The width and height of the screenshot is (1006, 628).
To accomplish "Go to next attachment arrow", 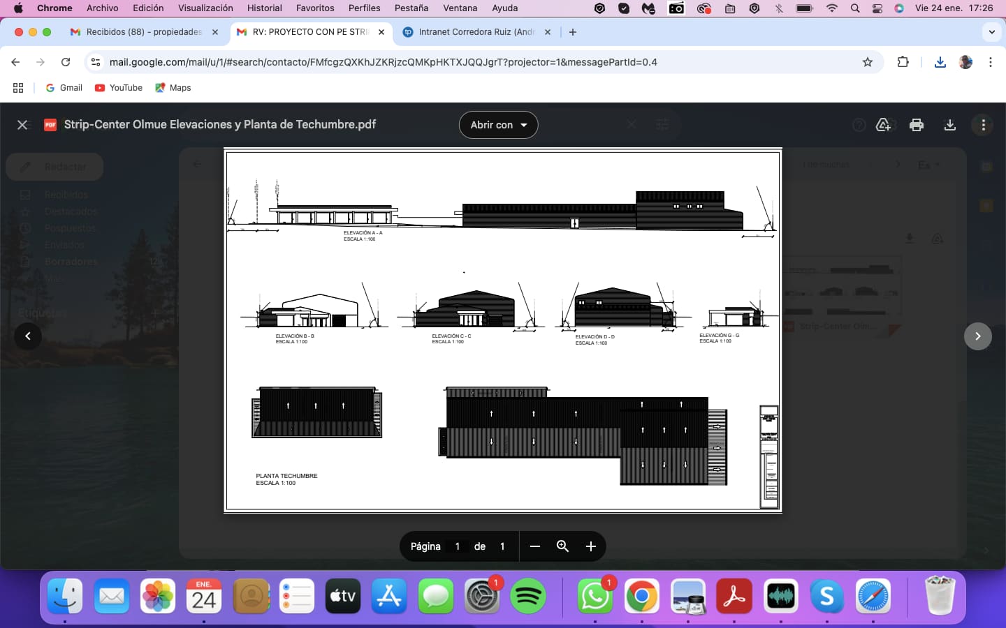I will click(x=978, y=336).
